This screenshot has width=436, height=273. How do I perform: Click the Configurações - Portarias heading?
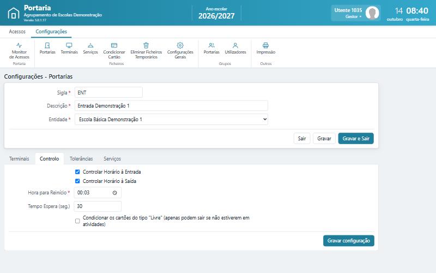coord(38,76)
